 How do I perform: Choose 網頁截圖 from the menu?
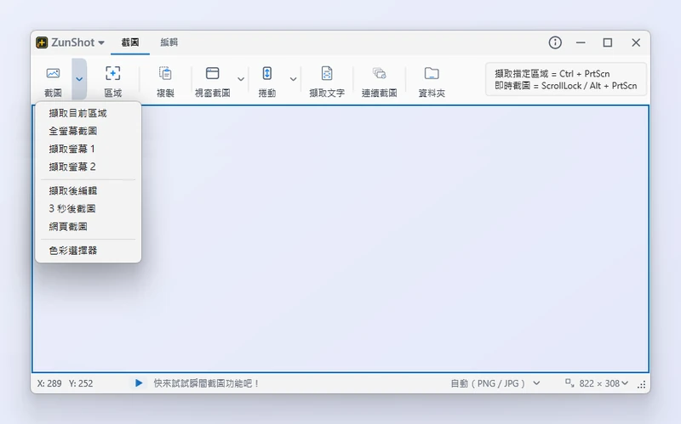(x=89, y=226)
